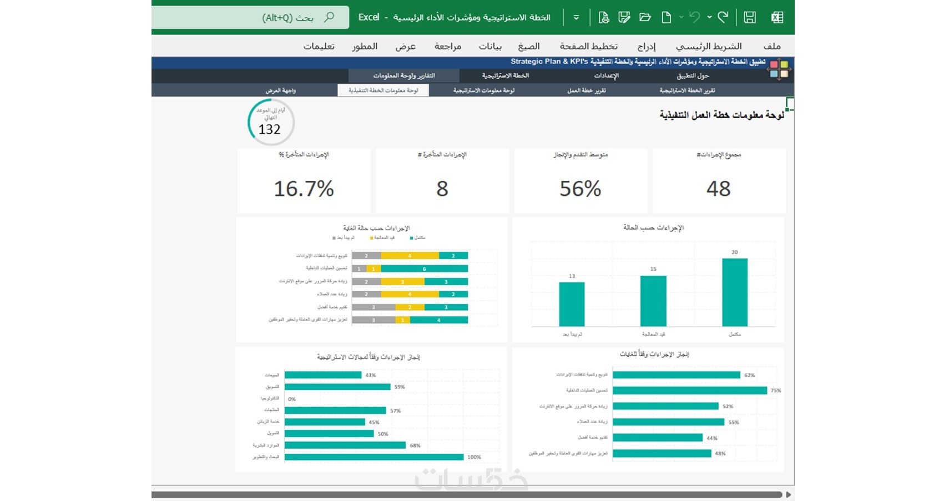Screen dimensions: 944x501
Task: Create a new blank file from the quick toolbar
Action: 667,17
